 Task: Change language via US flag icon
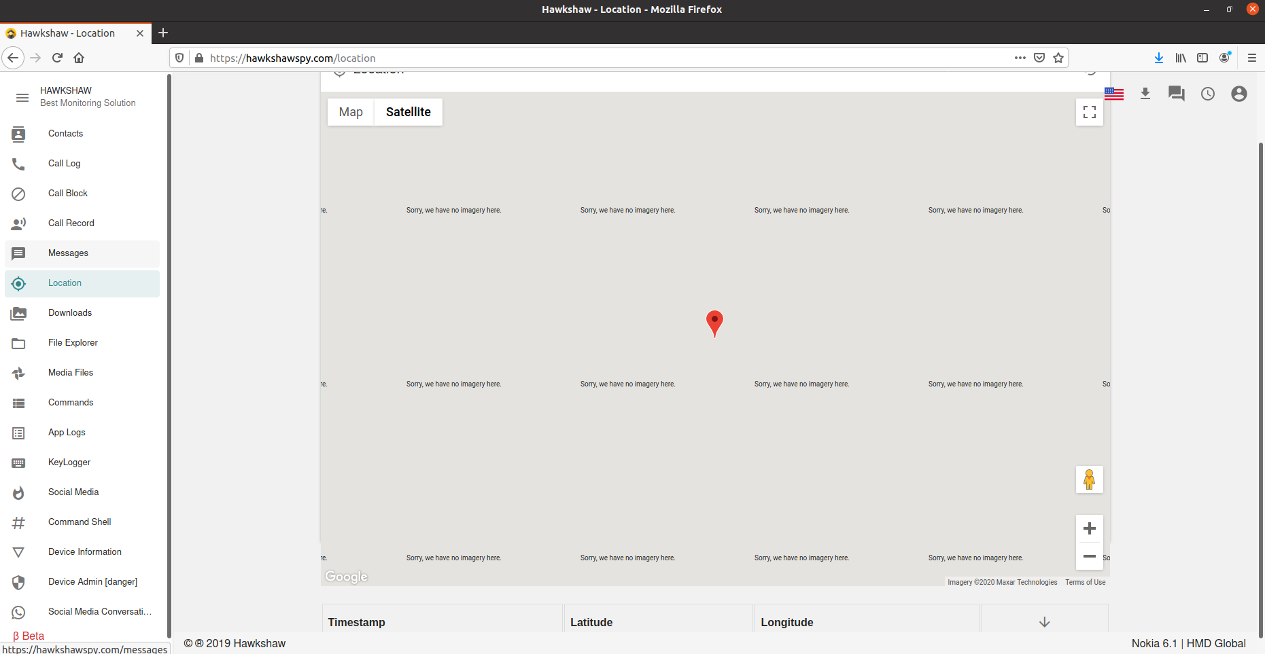tap(1114, 94)
